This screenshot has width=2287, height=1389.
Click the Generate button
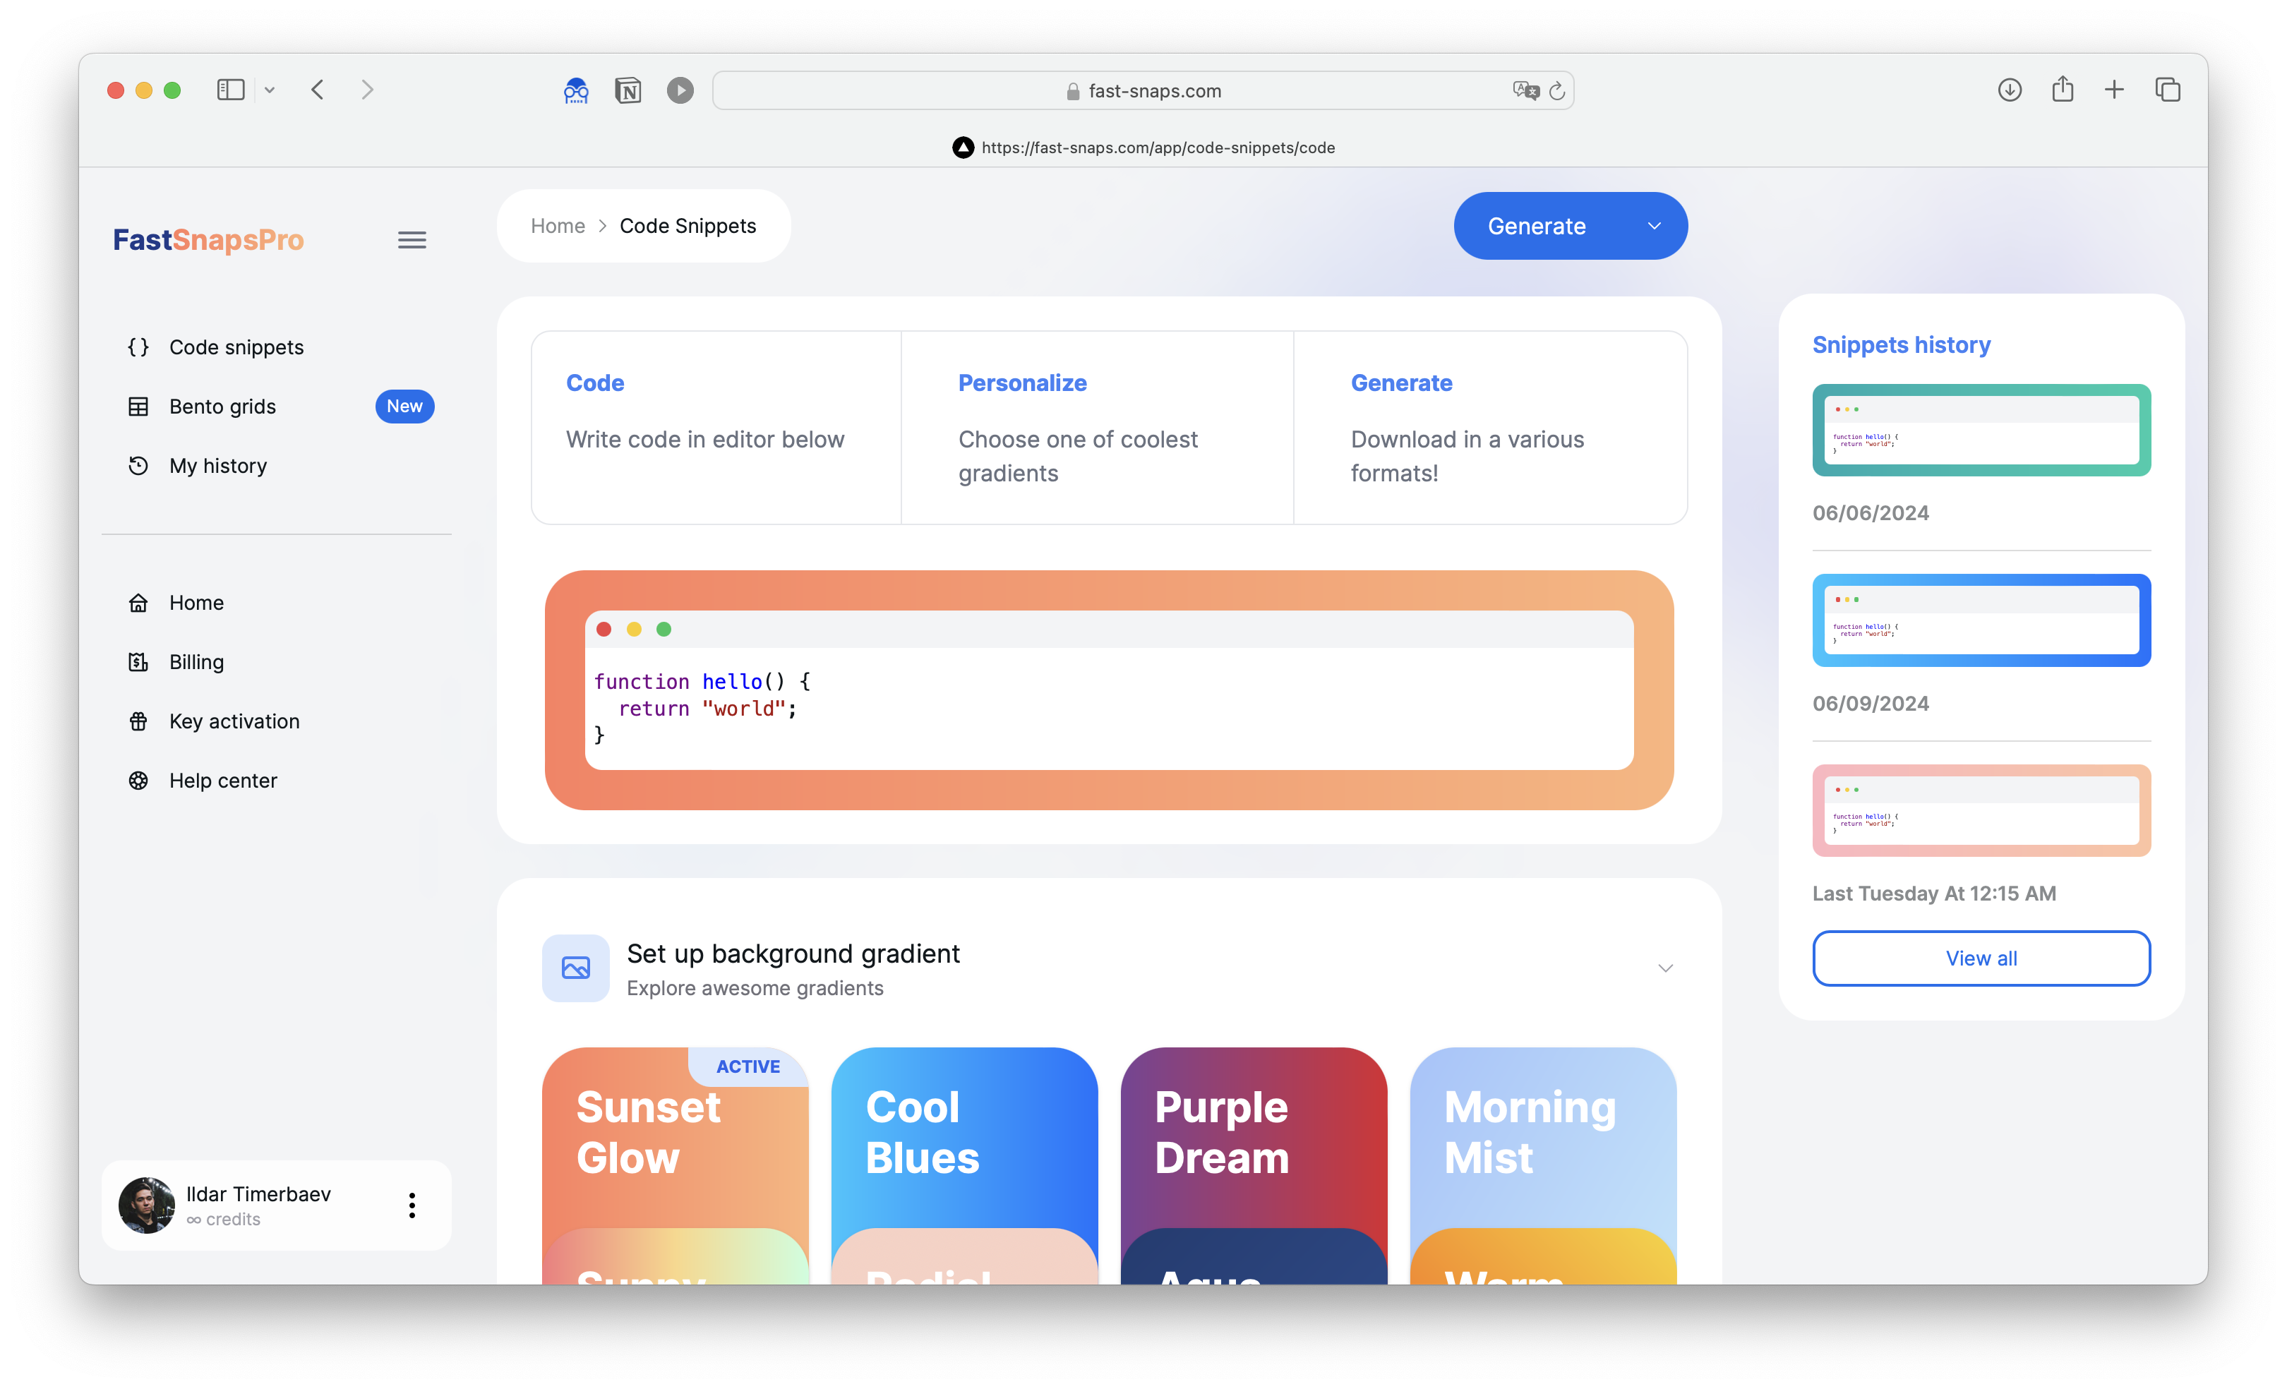(x=1536, y=227)
